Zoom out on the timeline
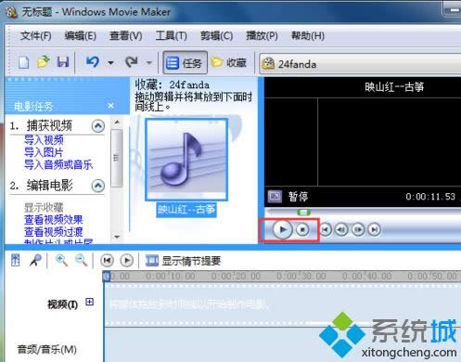 tap(82, 261)
